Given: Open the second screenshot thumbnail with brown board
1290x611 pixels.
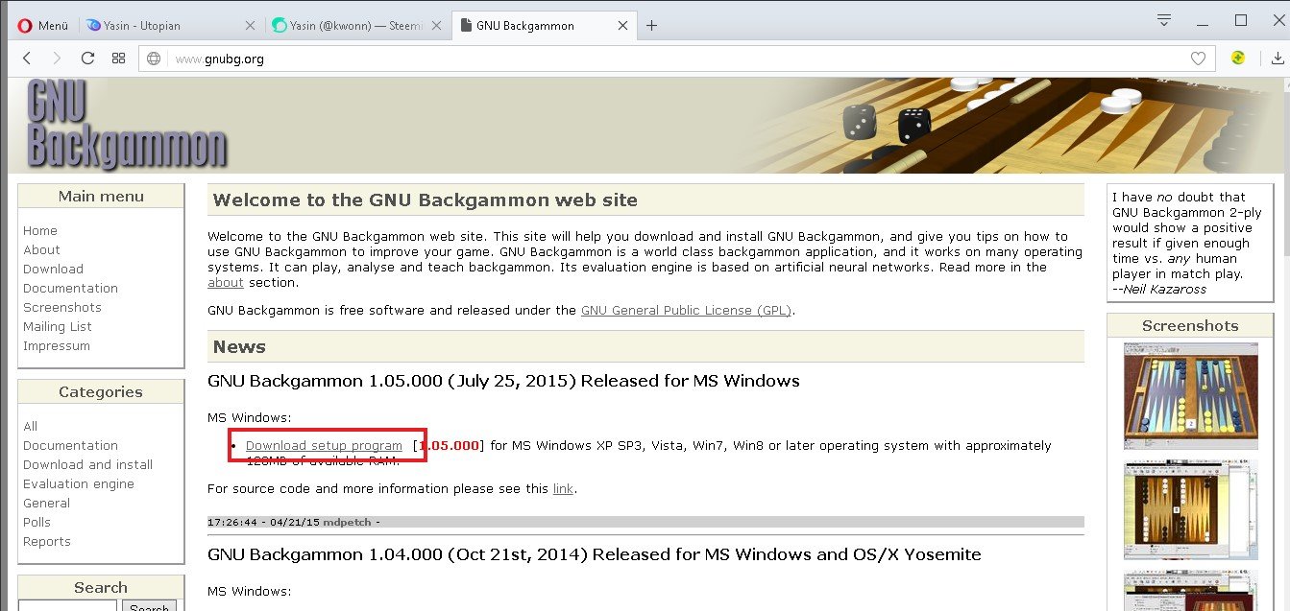Looking at the screenshot, I should [1190, 509].
